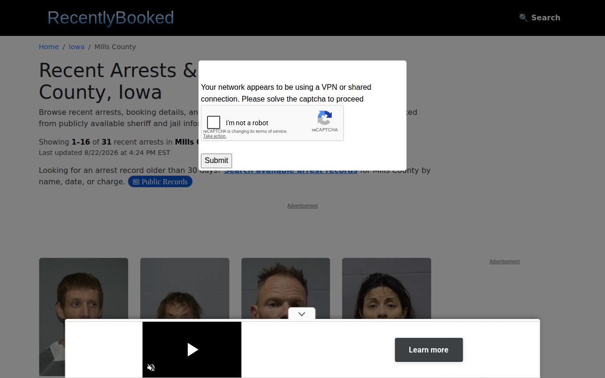Click the Public Records badge button

pyautogui.click(x=160, y=181)
